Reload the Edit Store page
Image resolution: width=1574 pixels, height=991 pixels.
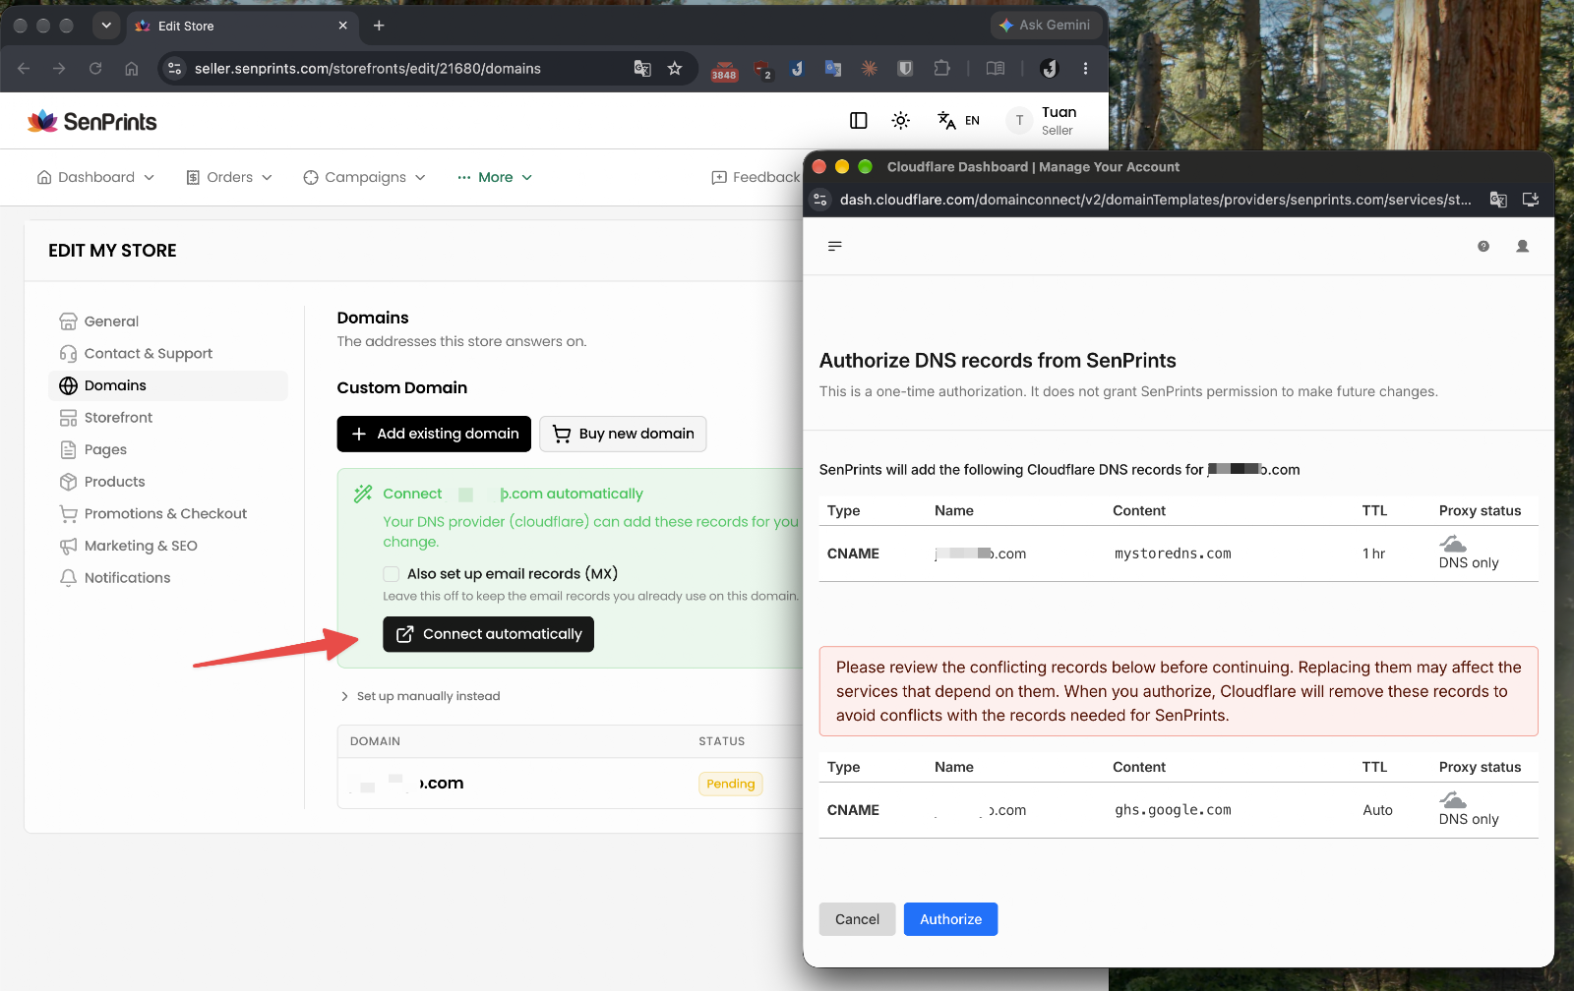95,69
